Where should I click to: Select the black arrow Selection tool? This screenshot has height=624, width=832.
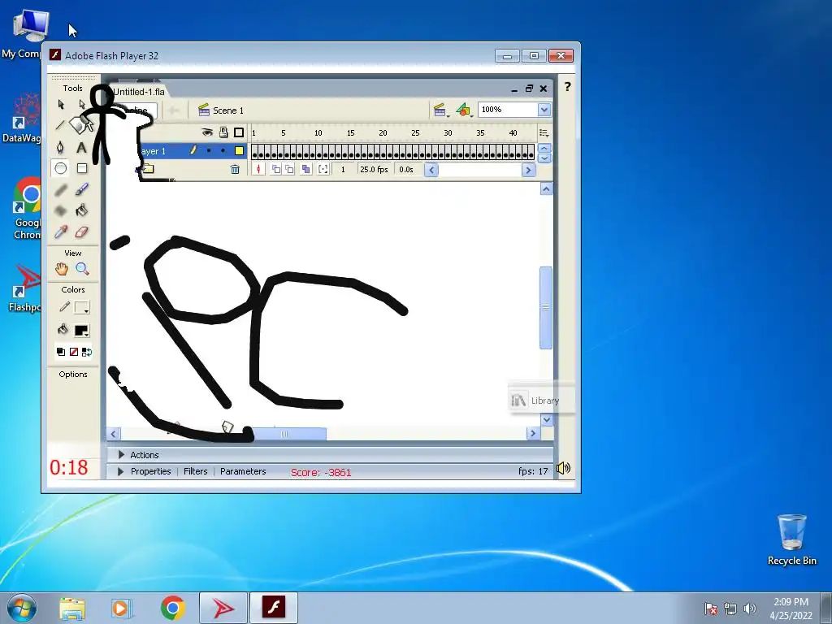tap(61, 105)
